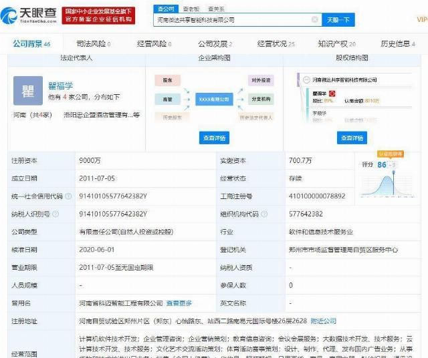Screen dimensions: 428x358
Task: Click help icon next to 统一社会信用代码
Action: pyautogui.click(x=68, y=196)
